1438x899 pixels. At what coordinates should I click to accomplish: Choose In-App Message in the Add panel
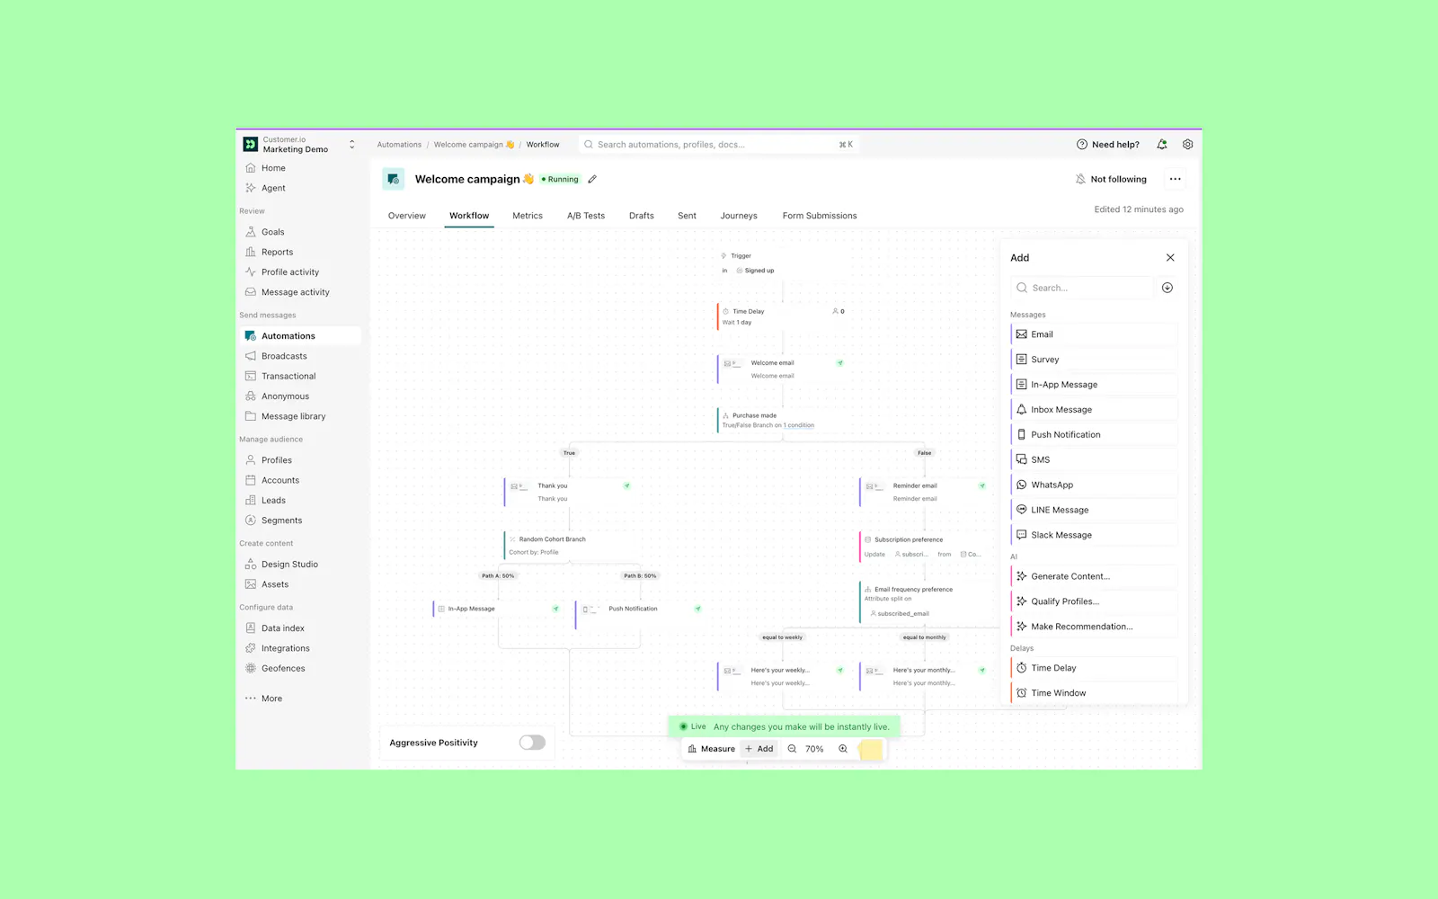click(x=1094, y=385)
